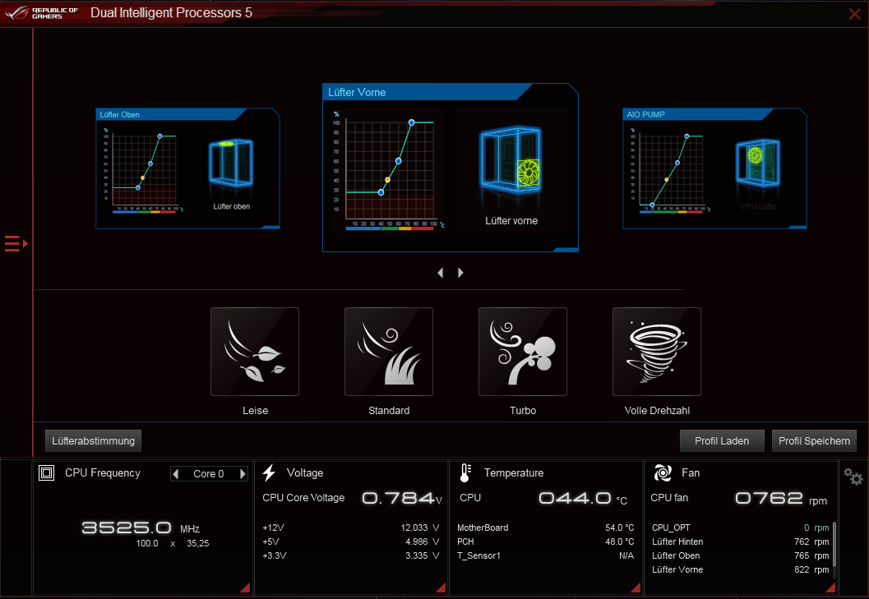This screenshot has width=869, height=599.
Task: Click the Lüfter Vorne card header
Action: click(x=427, y=92)
